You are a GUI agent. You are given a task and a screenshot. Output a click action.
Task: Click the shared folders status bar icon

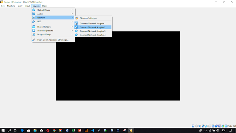(x=210, y=126)
